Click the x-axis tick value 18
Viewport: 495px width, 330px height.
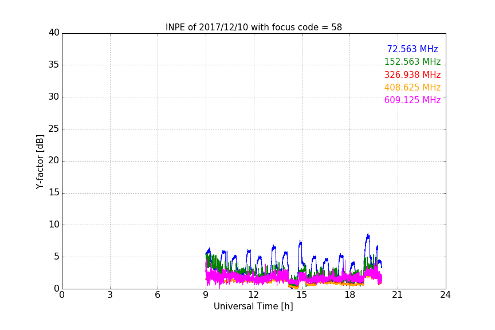(x=349, y=295)
